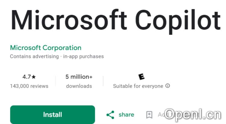This screenshot has width=226, height=124.
Task: Select the Suitable for everyone label
Action: (138, 86)
